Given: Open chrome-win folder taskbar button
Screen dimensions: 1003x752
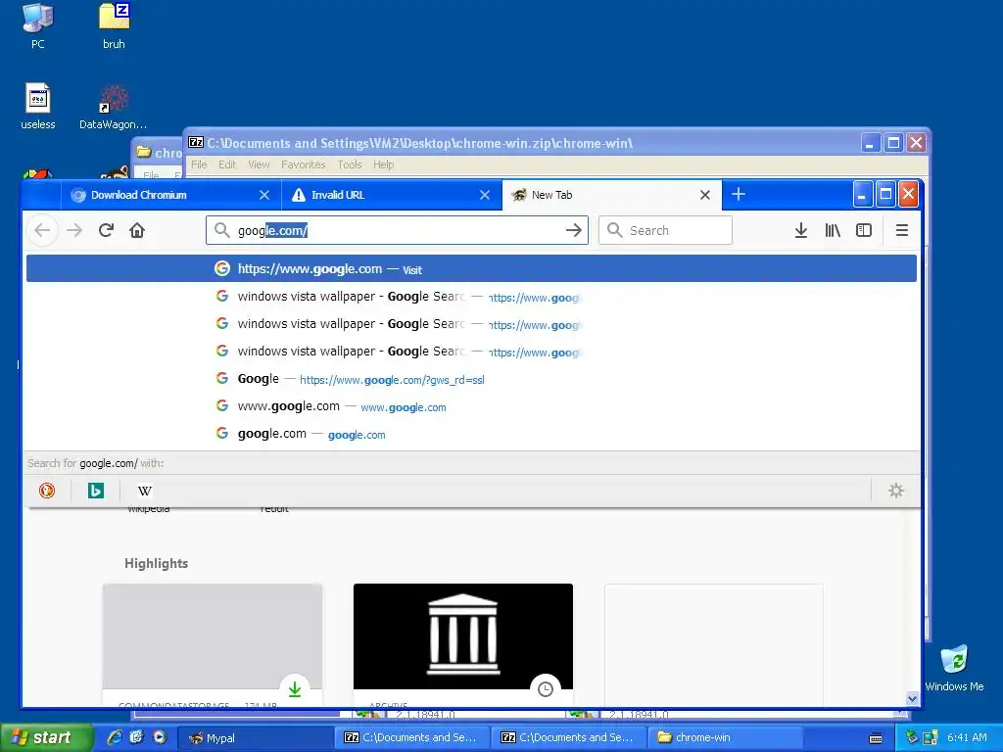Looking at the screenshot, I should coord(726,737).
